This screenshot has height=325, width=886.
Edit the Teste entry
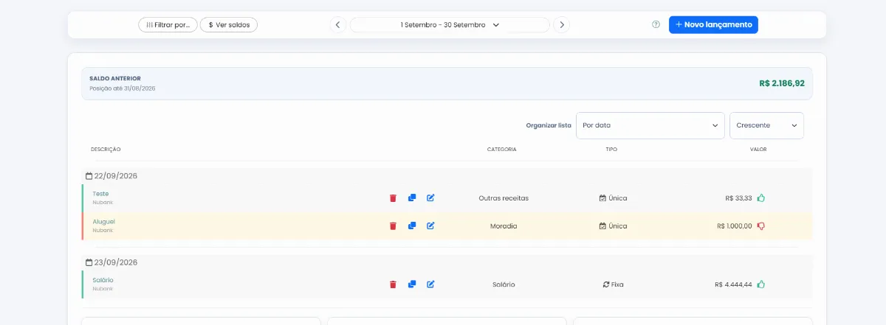(431, 198)
